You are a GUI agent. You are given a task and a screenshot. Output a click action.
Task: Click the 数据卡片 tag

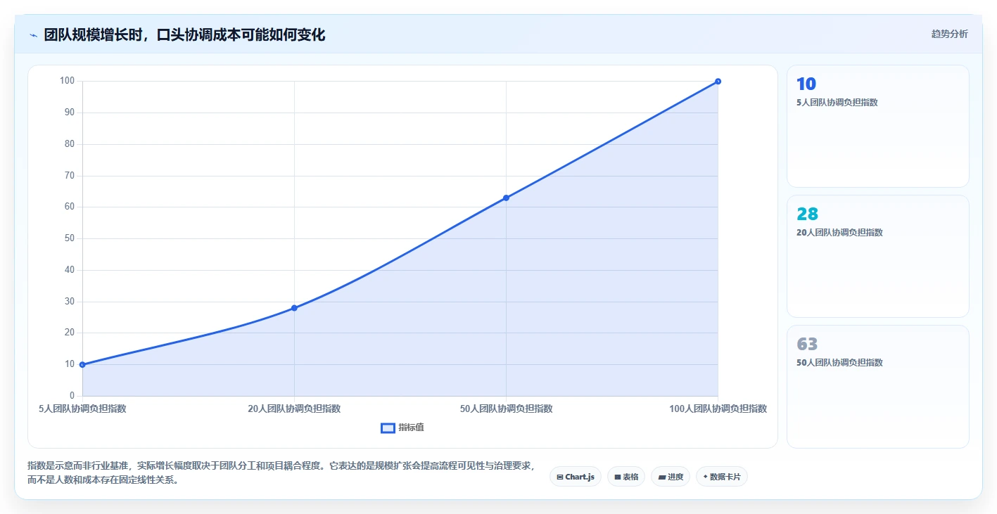[722, 477]
